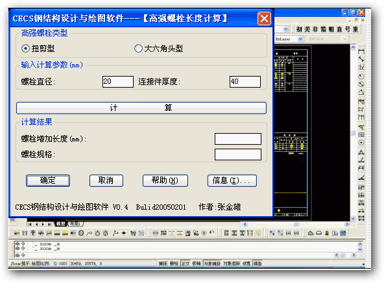384x283 pixels.
Task: Click the 粗 toolbar button in AutoCAD
Action: (x=331, y=29)
